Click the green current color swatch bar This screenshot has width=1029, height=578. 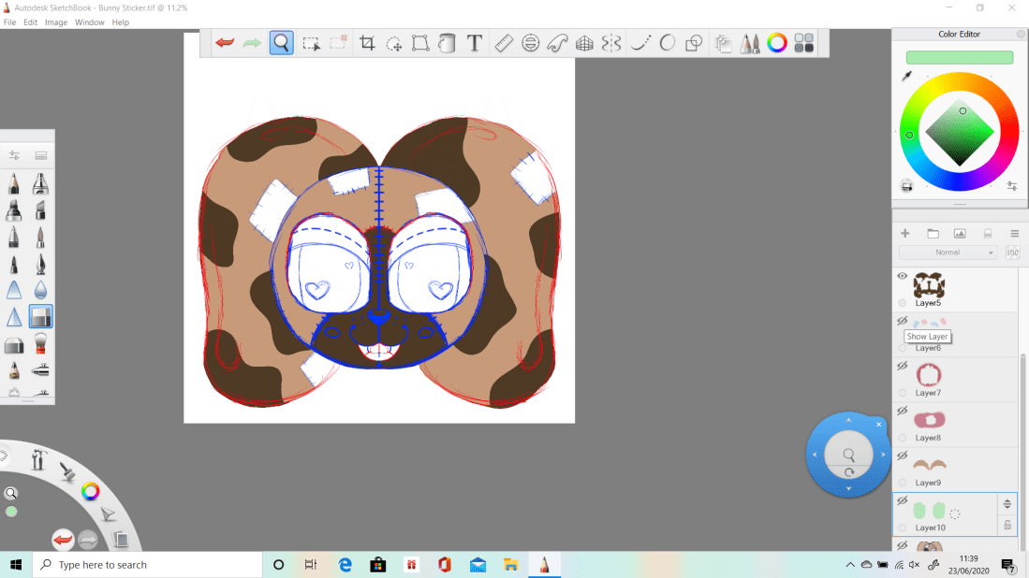pyautogui.click(x=960, y=58)
